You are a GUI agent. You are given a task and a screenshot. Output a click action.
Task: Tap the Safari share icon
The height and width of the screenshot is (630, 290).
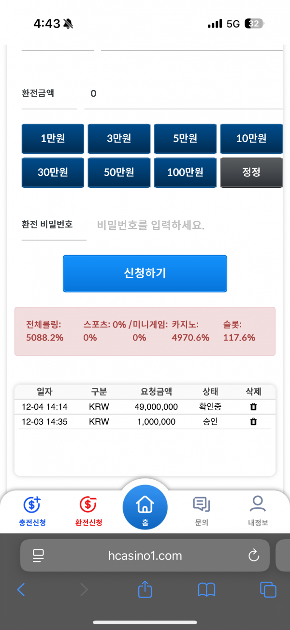(145, 589)
